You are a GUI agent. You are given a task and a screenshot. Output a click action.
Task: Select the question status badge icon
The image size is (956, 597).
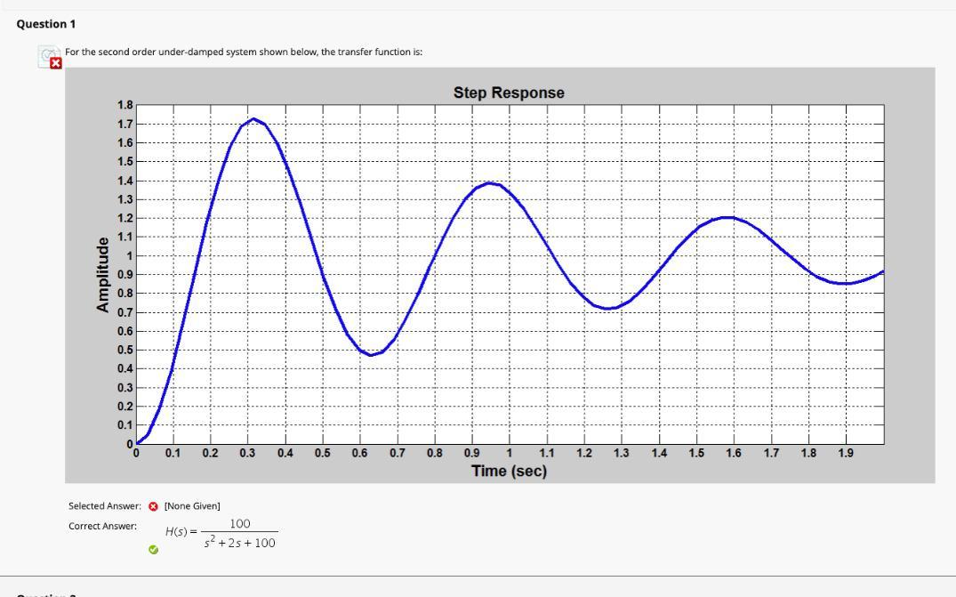pos(47,56)
